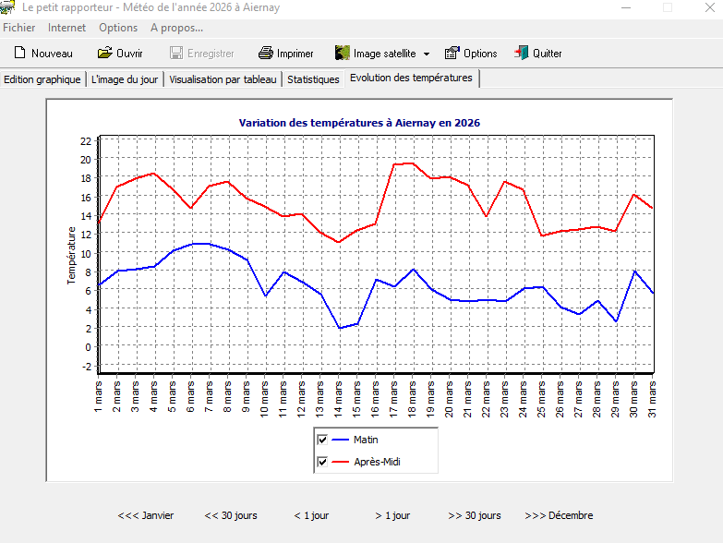The height and width of the screenshot is (543, 723).
Task: Uncheck the Matin series checkbox
Action: (x=322, y=440)
